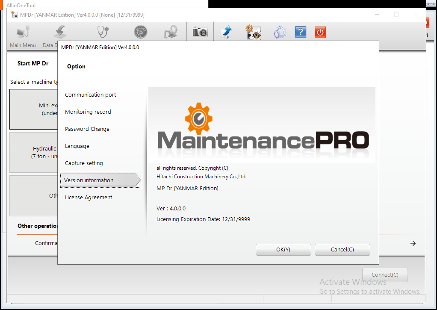Open the blue question mark help icon
The width and height of the screenshot is (437, 310).
301,32
